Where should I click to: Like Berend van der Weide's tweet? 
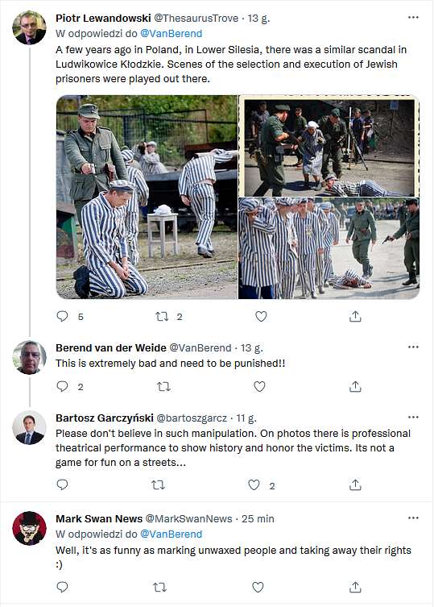(259, 386)
